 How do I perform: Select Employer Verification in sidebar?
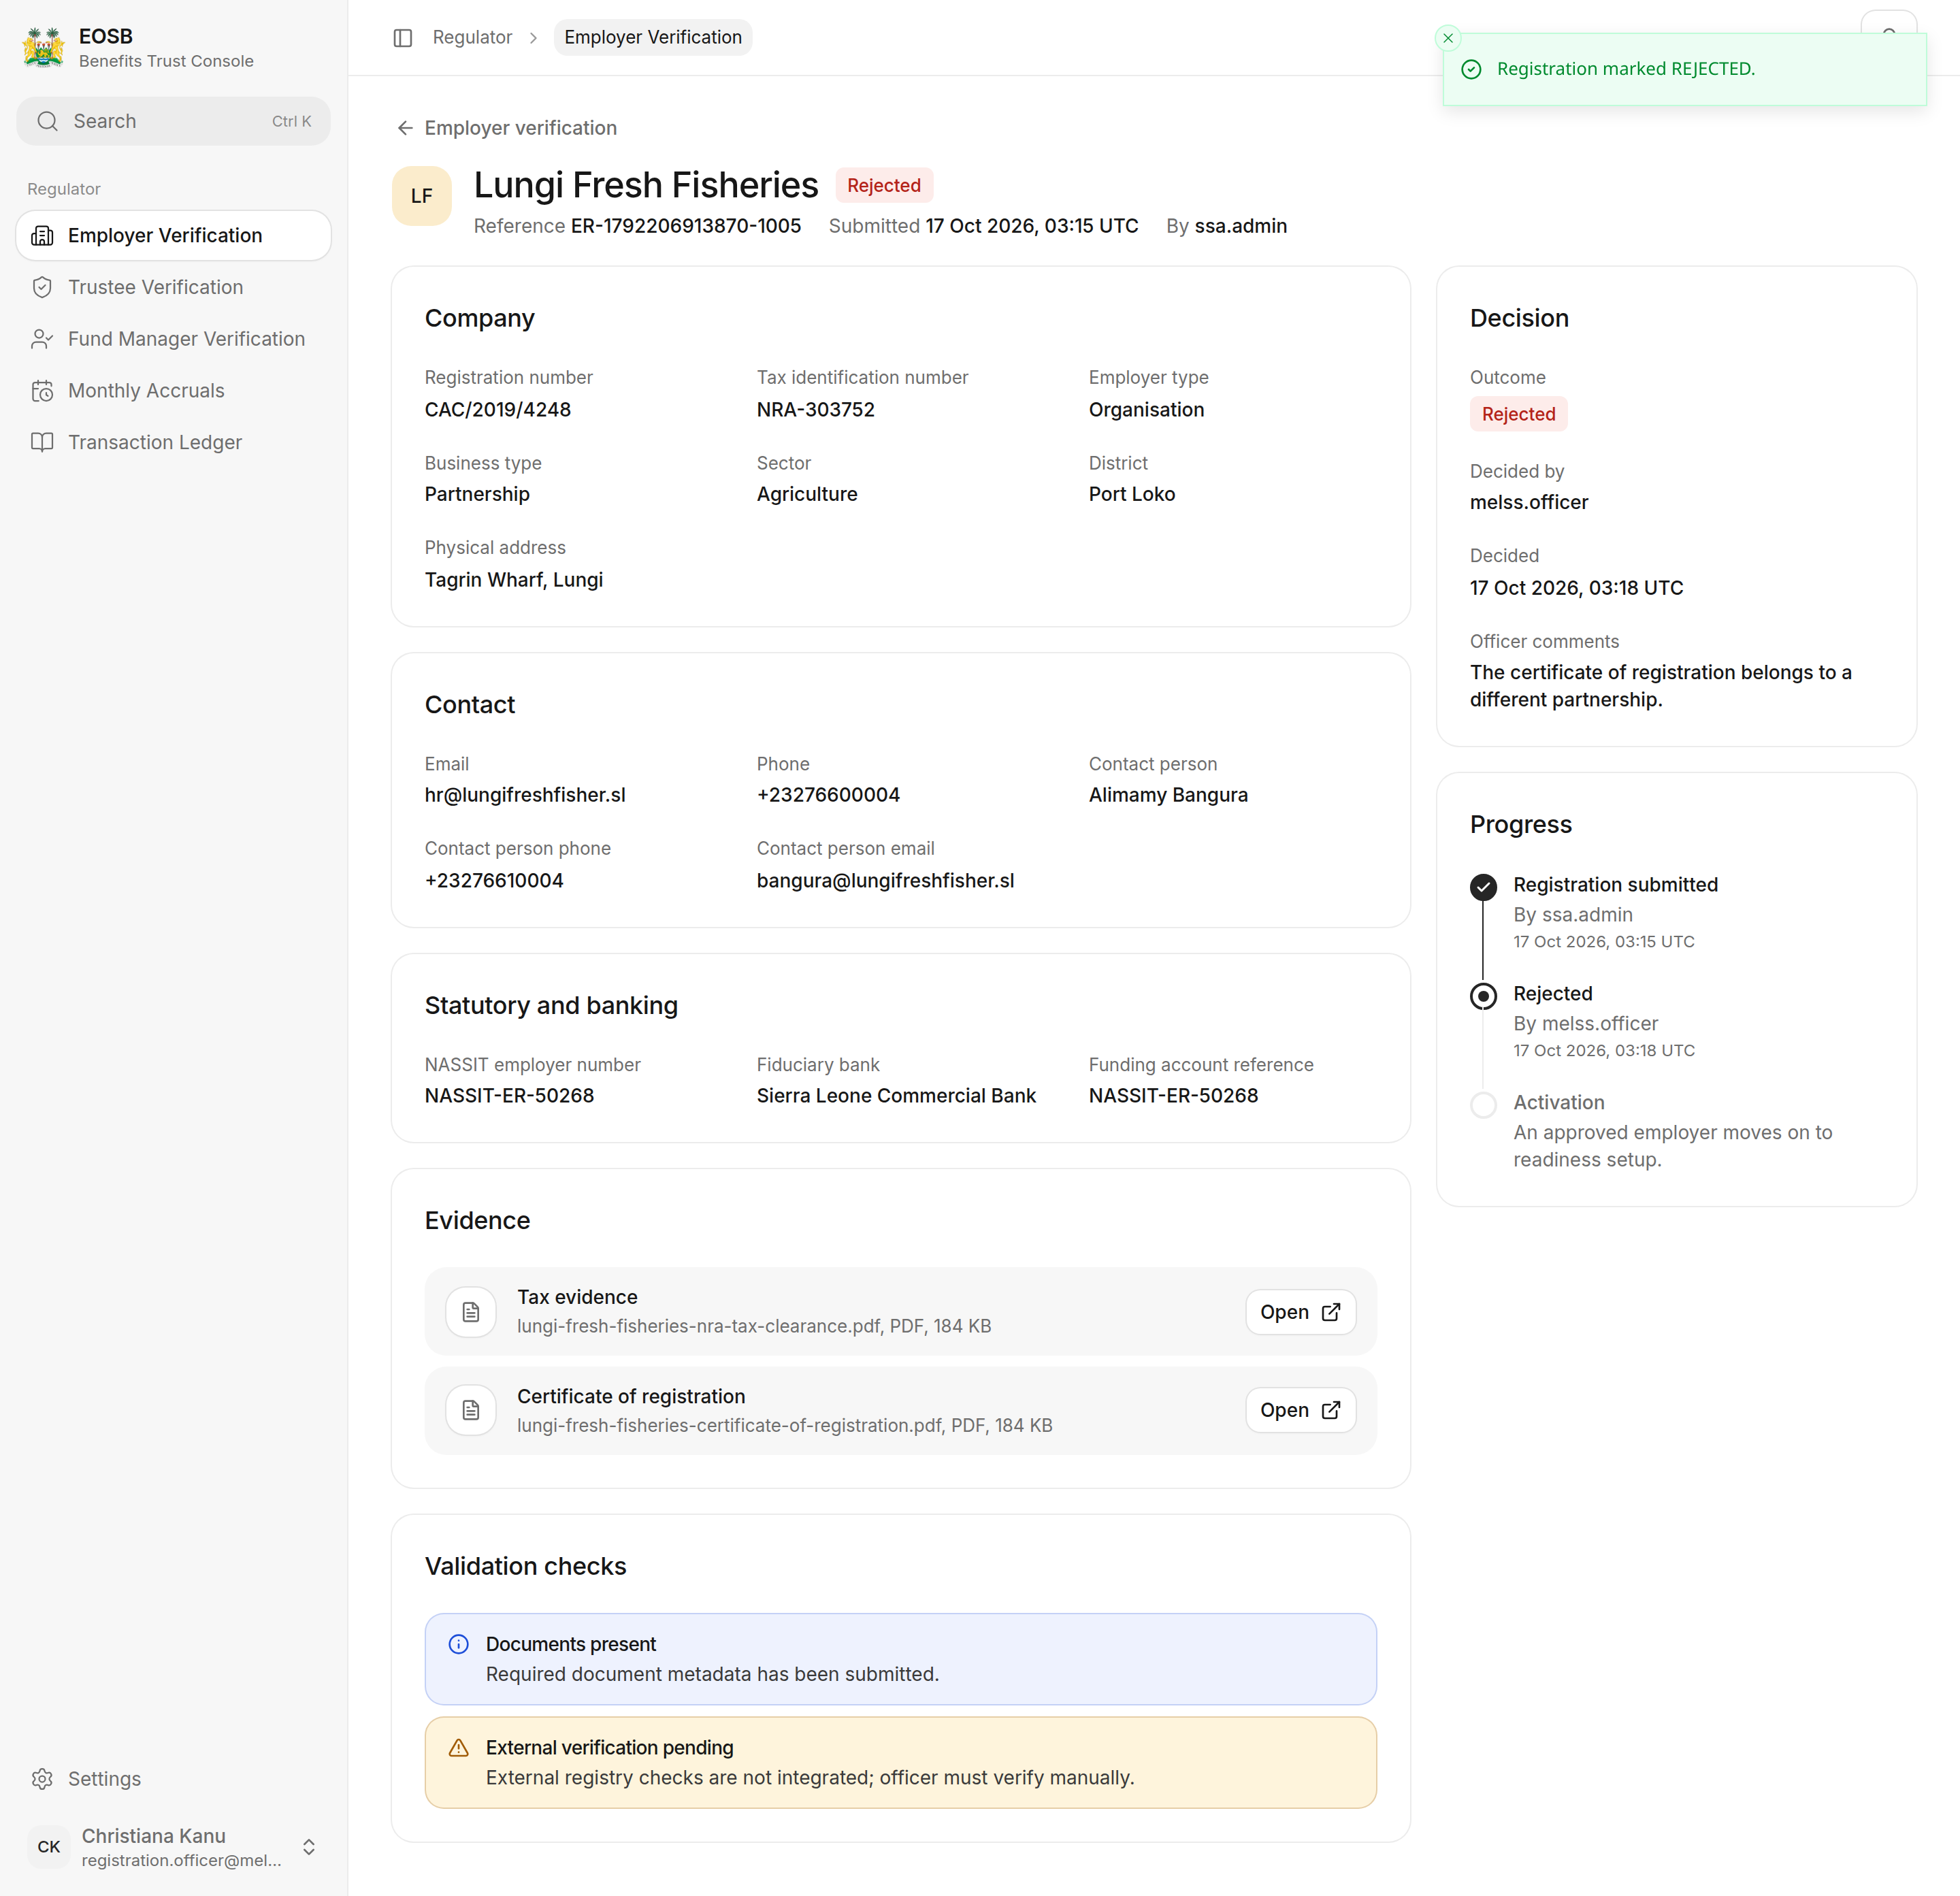point(173,235)
